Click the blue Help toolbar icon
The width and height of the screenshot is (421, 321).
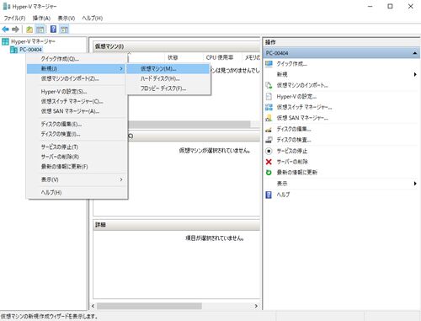[53, 29]
